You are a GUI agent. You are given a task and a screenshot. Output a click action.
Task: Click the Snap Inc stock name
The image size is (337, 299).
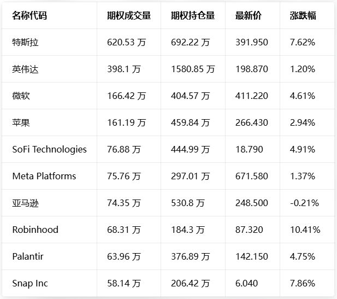[30, 283]
